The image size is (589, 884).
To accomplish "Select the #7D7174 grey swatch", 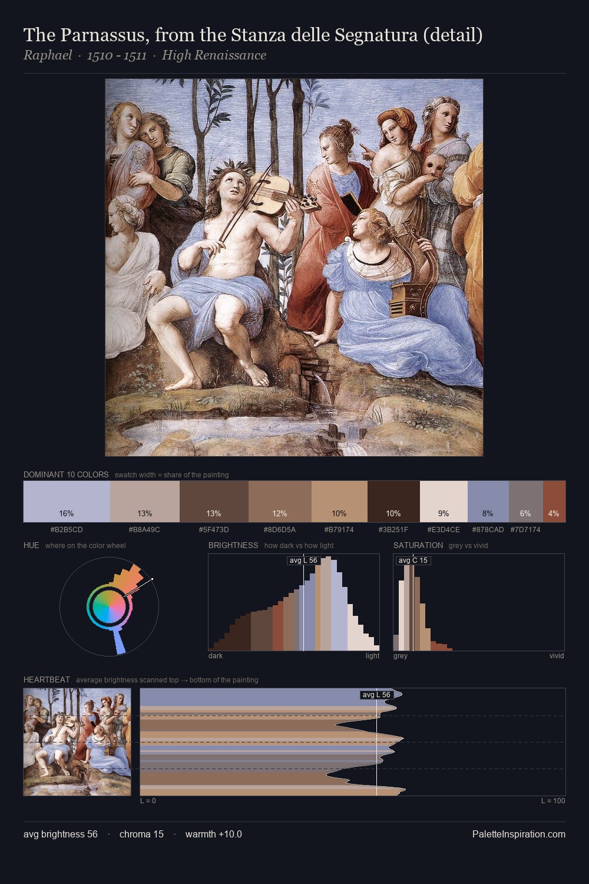I will (526, 502).
